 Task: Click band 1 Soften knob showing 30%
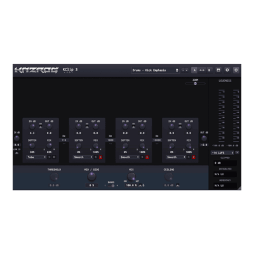(x=32, y=146)
